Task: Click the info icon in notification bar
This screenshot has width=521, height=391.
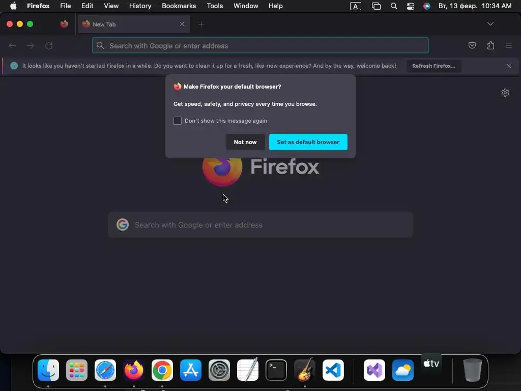Action: [14, 66]
